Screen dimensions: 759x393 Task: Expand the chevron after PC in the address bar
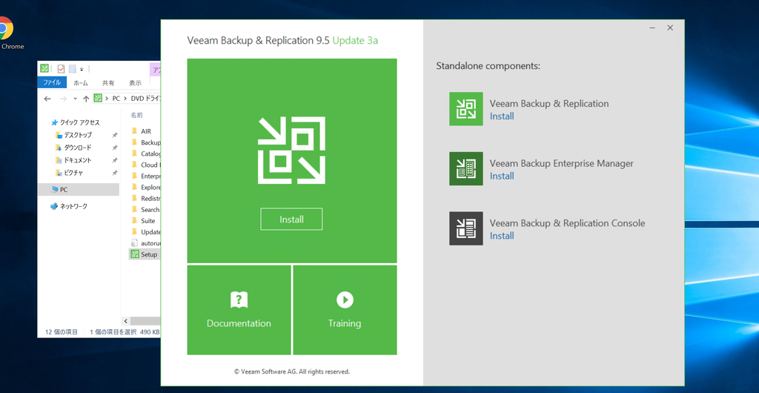(125, 99)
